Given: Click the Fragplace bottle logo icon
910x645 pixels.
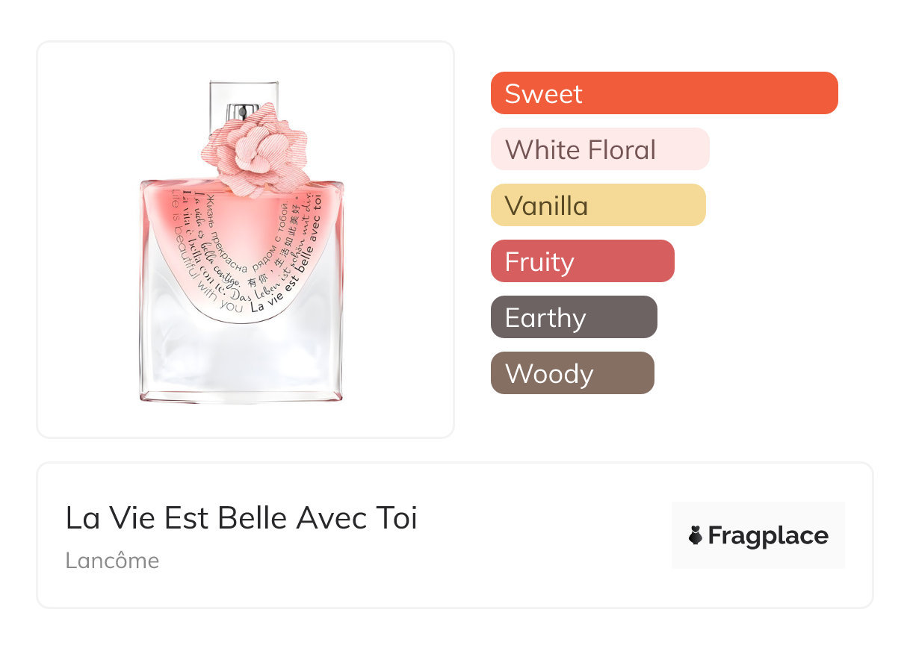Looking at the screenshot, I should coord(696,536).
